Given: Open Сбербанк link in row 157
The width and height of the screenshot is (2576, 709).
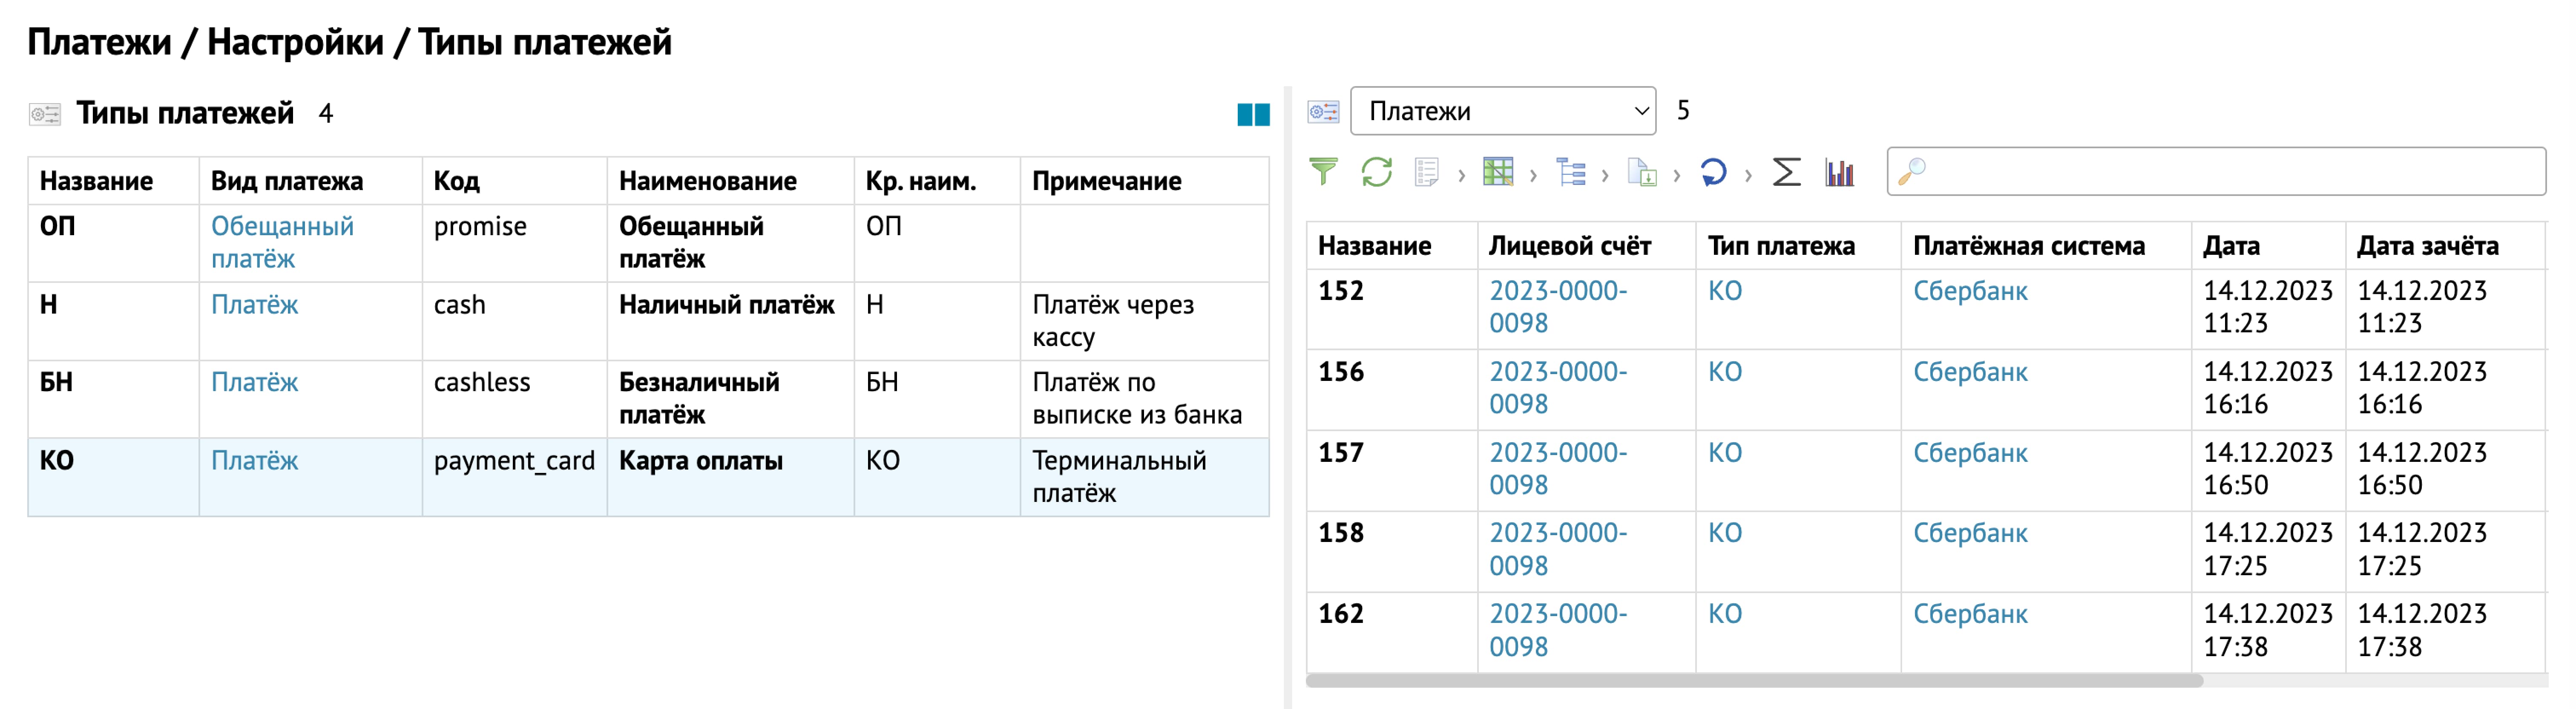Looking at the screenshot, I should tap(1970, 453).
